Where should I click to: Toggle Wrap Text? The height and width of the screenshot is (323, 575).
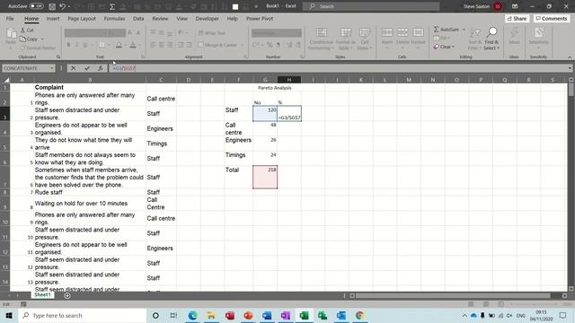pyautogui.click(x=212, y=33)
